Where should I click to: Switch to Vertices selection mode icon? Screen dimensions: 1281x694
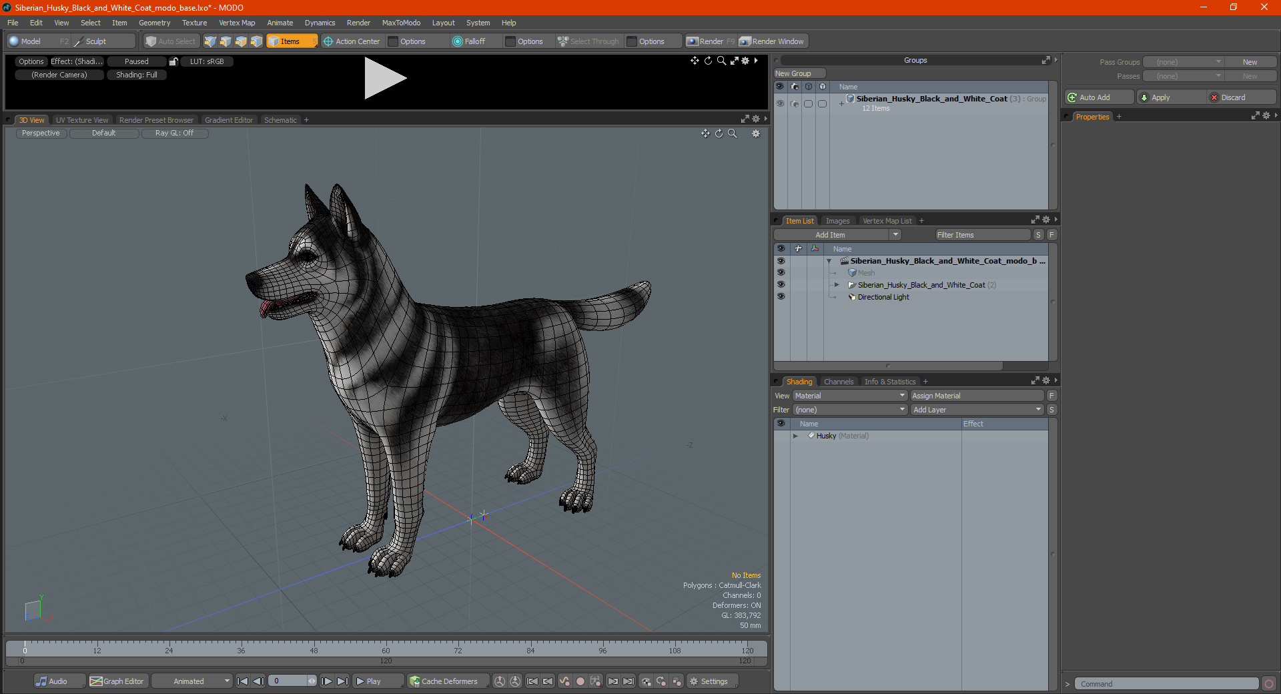coord(210,41)
